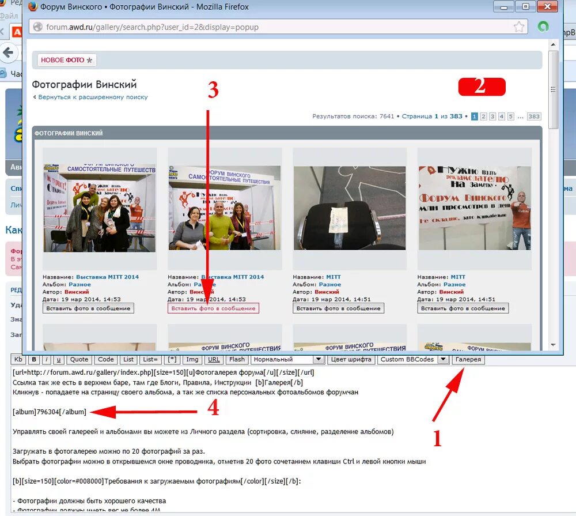The image size is (576, 516).
Task: Click the List= ordered list button
Action: coord(150,359)
